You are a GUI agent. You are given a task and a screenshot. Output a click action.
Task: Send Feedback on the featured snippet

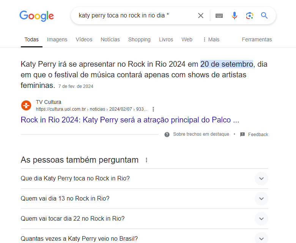tap(254, 135)
